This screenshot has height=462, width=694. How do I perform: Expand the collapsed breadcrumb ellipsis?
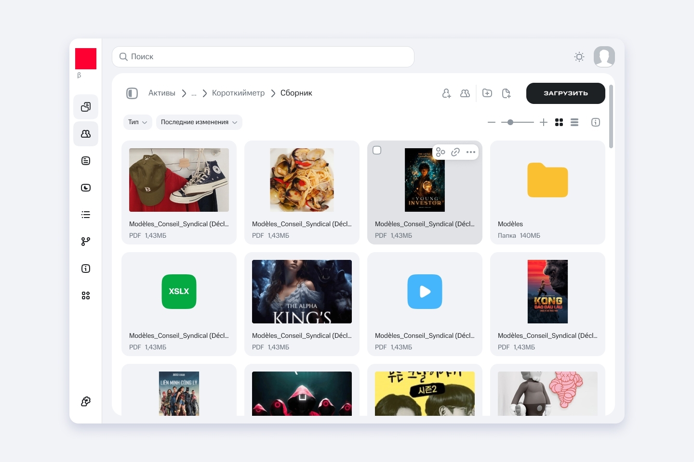point(194,93)
